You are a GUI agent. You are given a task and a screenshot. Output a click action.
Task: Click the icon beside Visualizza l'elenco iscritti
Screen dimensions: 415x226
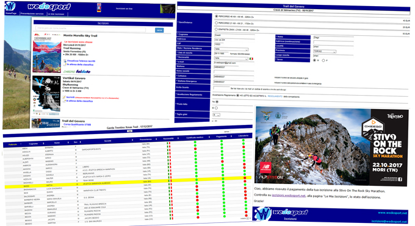tap(65, 61)
